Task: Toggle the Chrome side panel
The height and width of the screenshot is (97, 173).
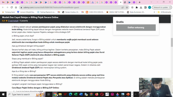Action: click(145, 8)
